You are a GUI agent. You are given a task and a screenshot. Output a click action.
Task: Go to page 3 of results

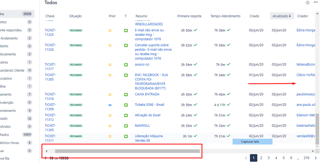pyautogui.click(x=269, y=158)
